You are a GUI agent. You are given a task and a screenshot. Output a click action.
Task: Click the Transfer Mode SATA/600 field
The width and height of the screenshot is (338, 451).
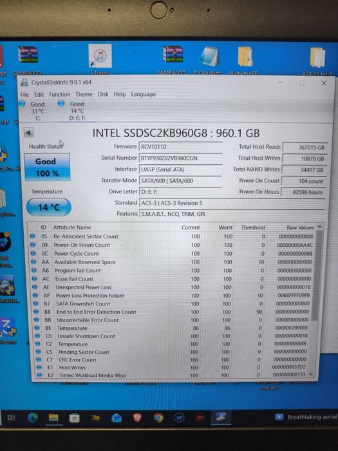pos(180,180)
